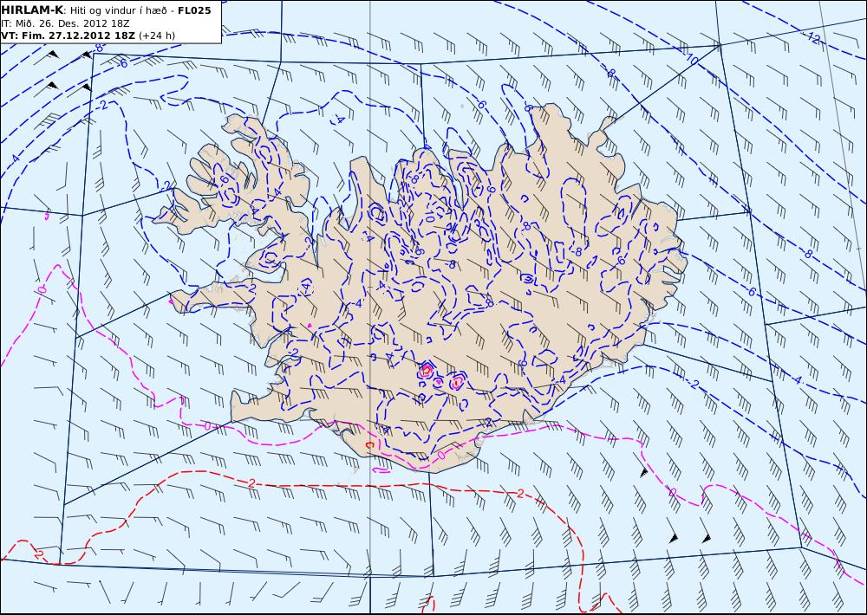Click the 'Hiti og vindur í hæð' title text
Viewport: 867px width, 615px height.
[118, 10]
